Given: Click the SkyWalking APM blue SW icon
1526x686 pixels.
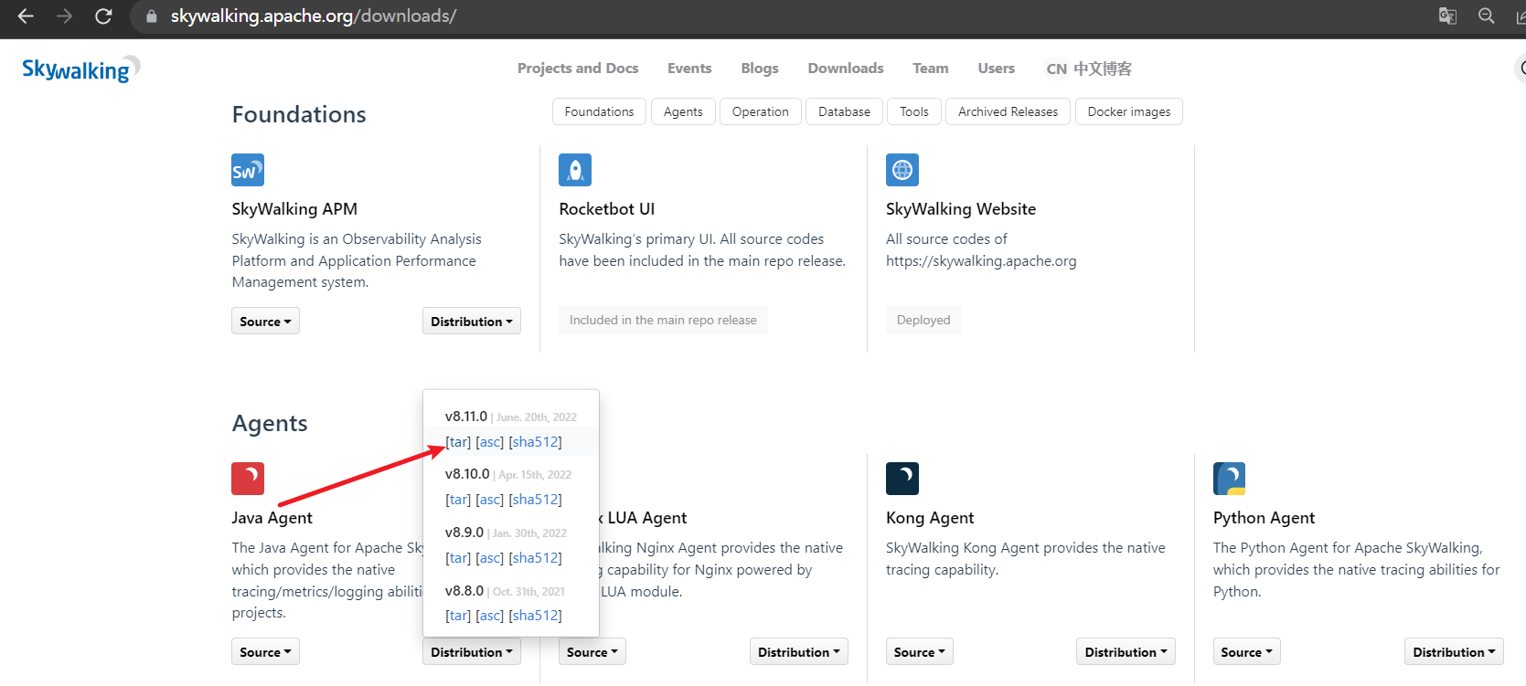Looking at the screenshot, I should (248, 170).
